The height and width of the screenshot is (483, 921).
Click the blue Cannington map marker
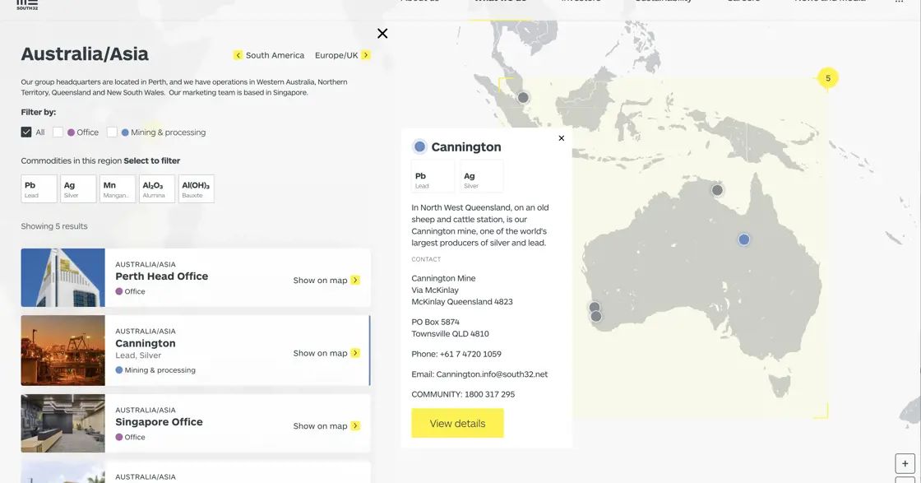(x=743, y=239)
